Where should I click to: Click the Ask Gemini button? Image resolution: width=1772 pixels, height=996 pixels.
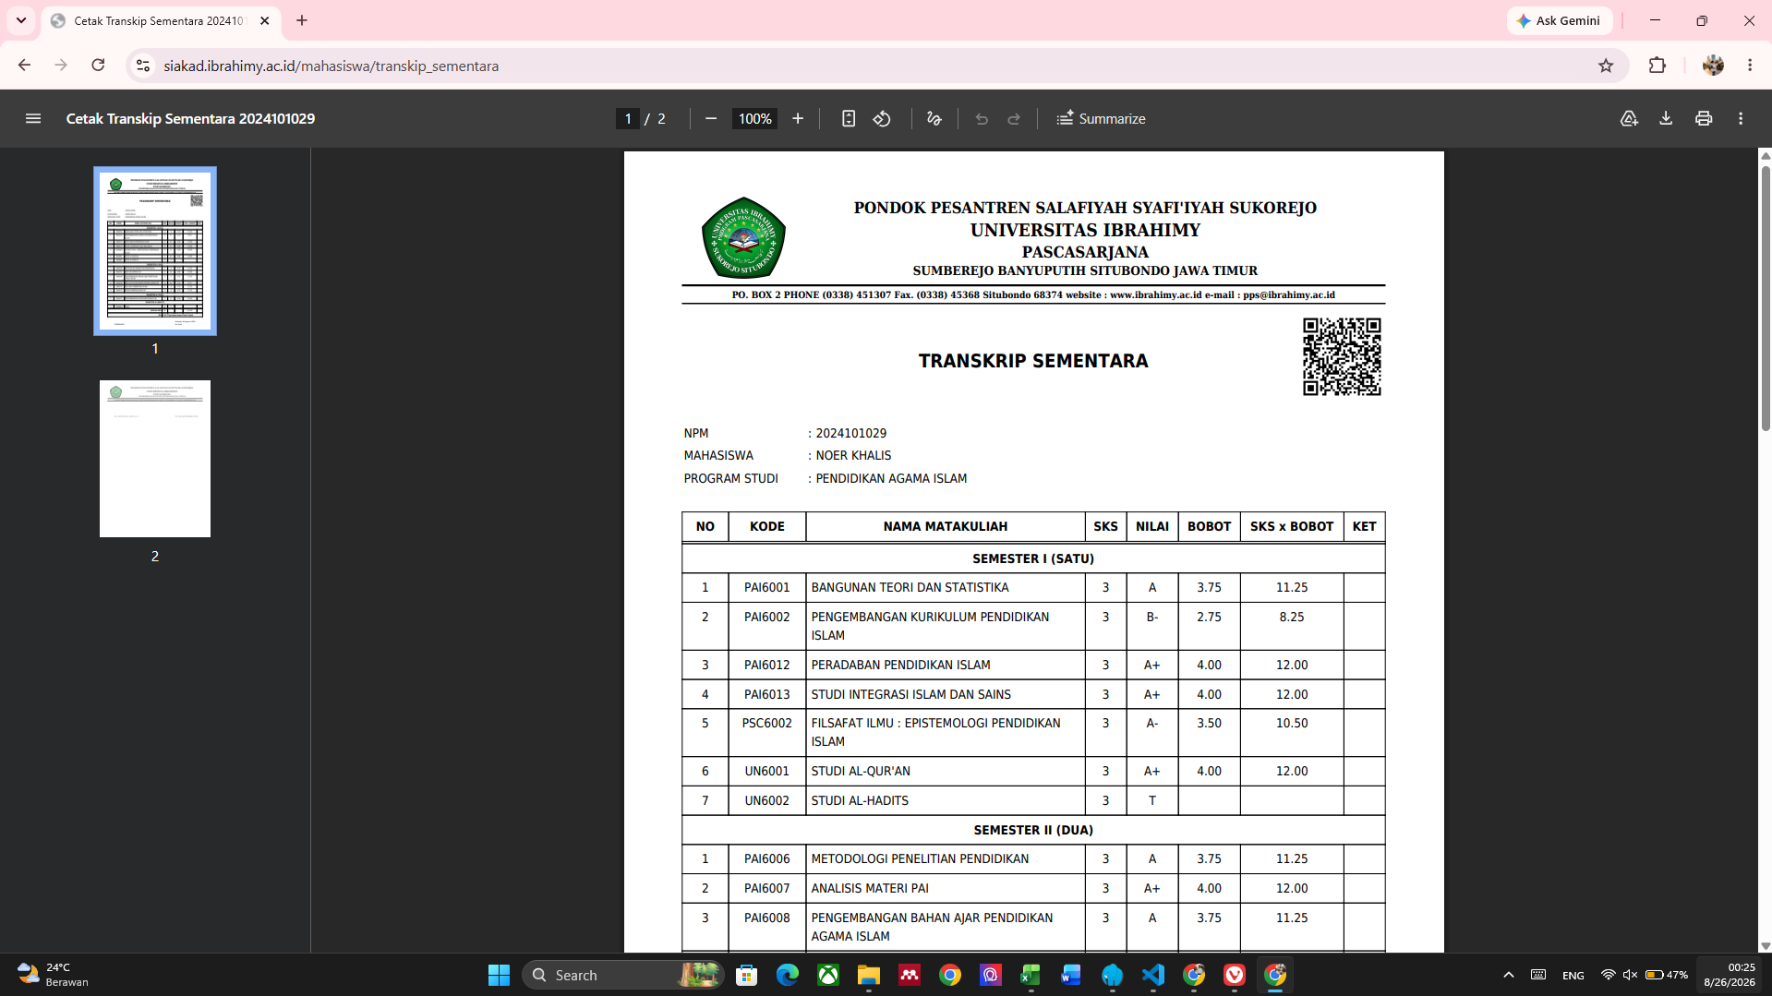1559,20
